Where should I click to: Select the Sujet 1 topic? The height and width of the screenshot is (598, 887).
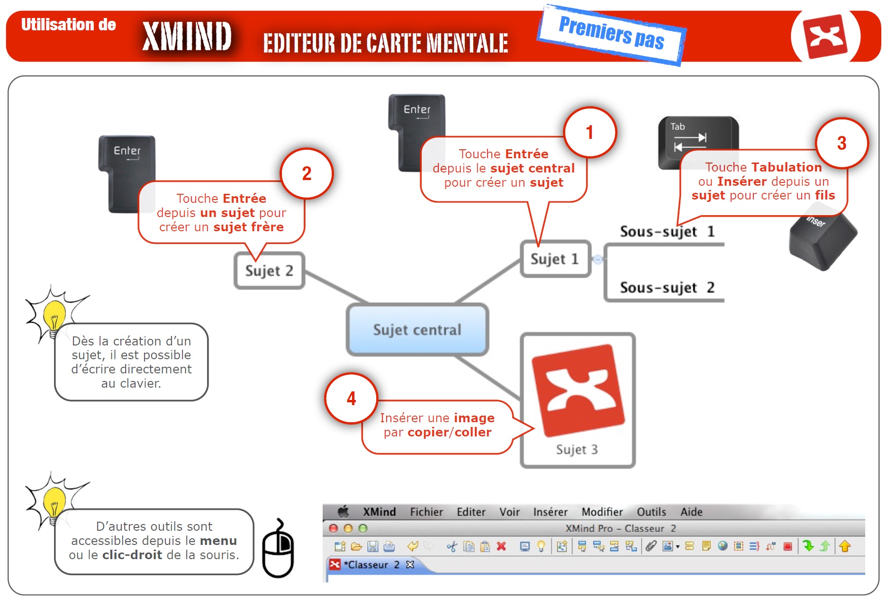[x=555, y=259]
